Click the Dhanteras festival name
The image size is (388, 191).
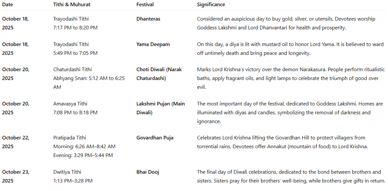(149, 19)
